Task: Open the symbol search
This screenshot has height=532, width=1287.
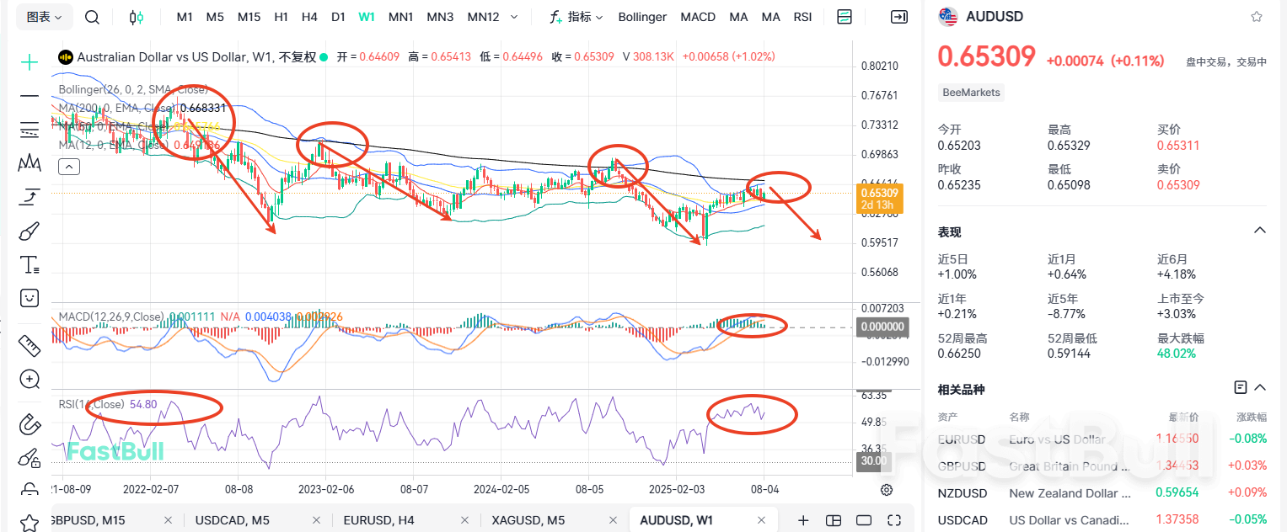Action: pyautogui.click(x=92, y=16)
